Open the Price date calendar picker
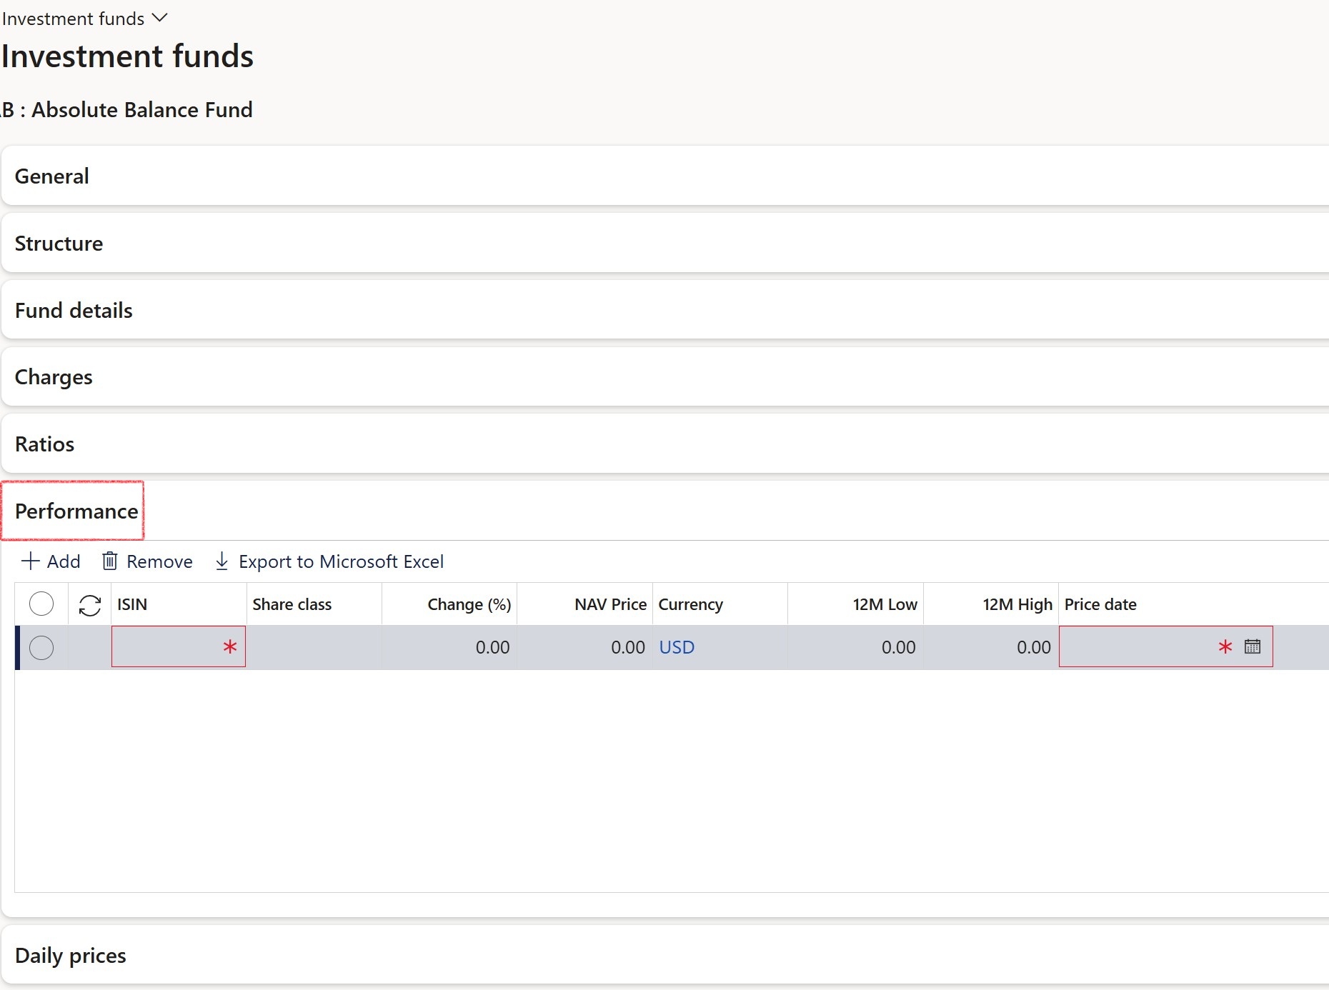1329x990 pixels. [x=1253, y=646]
